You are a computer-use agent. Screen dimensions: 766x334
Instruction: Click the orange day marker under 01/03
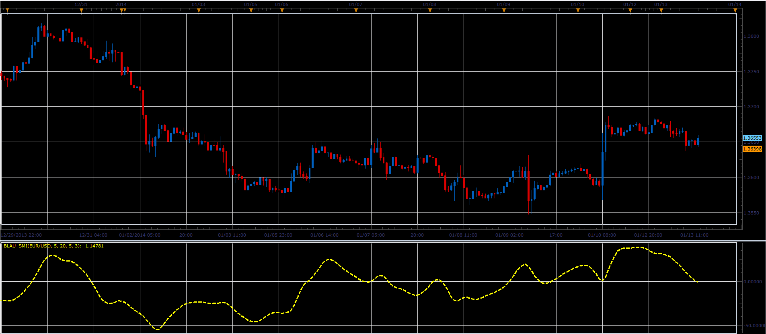click(x=199, y=11)
